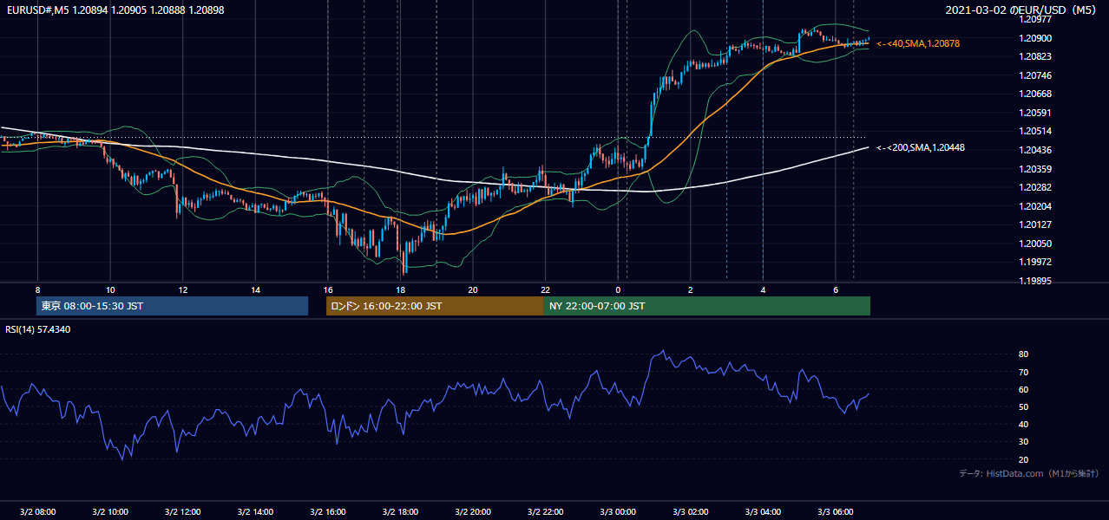
Task: Click price axis value 1.20436
Action: click(x=1034, y=150)
